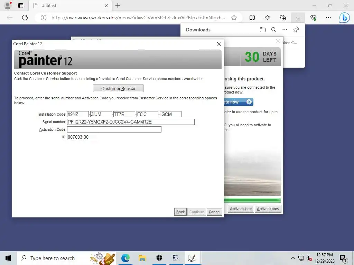Open Edge profile icon
Screen dimensions: 354x265
[8, 6]
